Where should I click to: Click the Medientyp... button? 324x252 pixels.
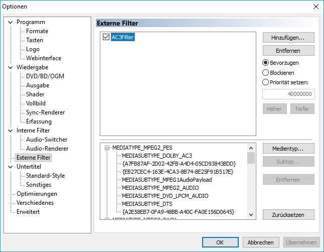point(288,149)
